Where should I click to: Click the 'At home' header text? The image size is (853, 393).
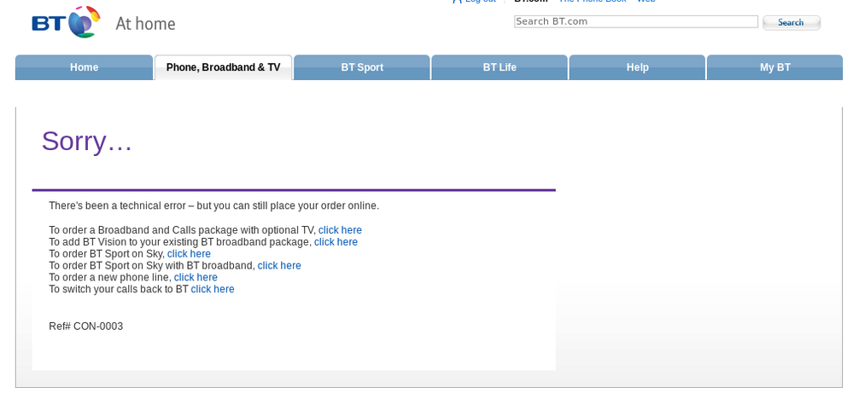tap(145, 23)
